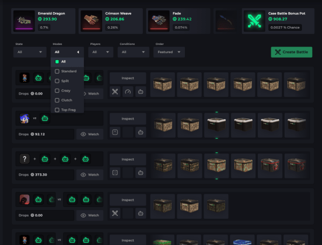Open the Order dropdown set to Featured

click(x=169, y=52)
